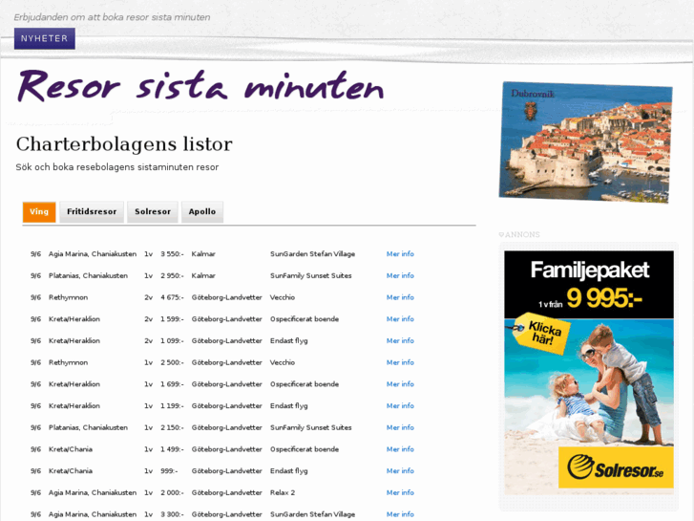Screen dimensions: 694x521
Task: Open Mer info for Relax 2 hotel
Action: [x=400, y=492]
